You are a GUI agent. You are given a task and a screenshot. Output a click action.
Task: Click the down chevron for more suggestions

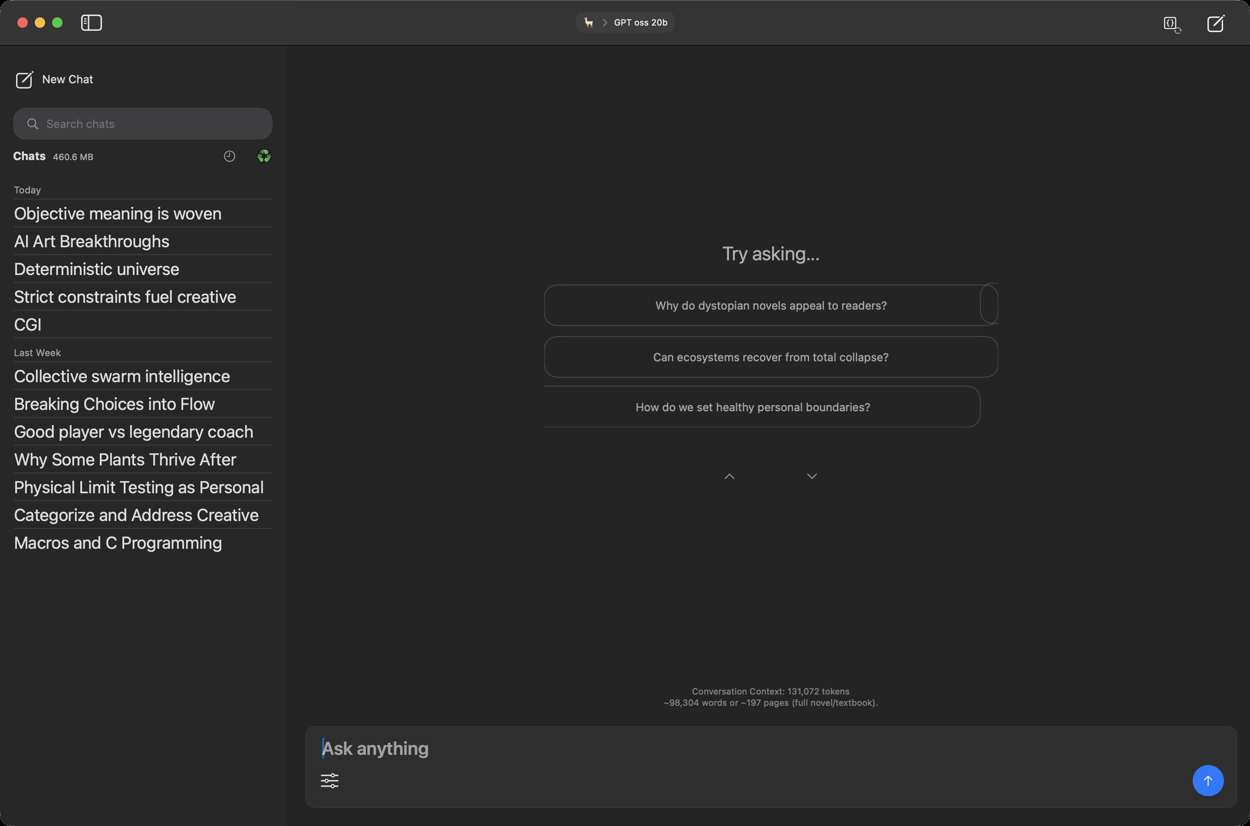[x=812, y=475]
